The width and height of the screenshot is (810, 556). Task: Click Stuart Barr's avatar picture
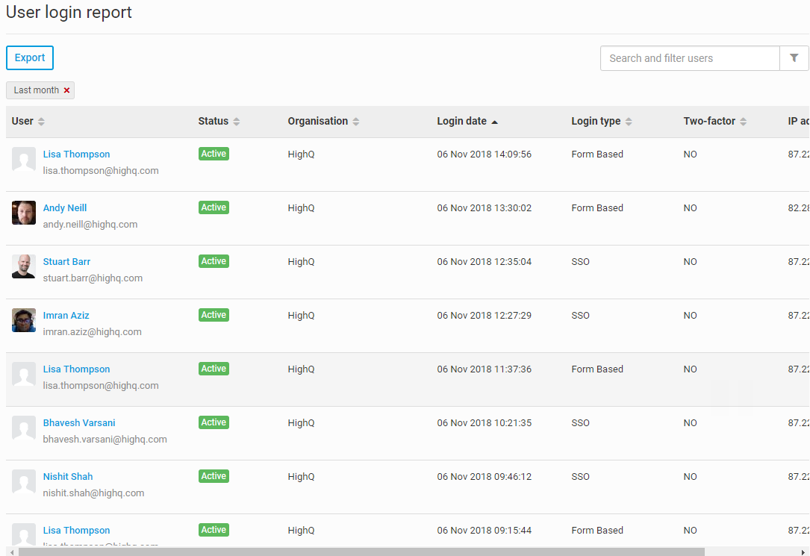point(24,266)
